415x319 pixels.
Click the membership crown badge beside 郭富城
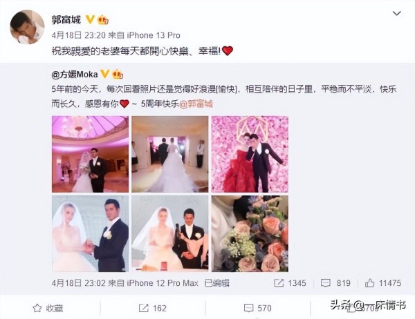click(x=103, y=19)
